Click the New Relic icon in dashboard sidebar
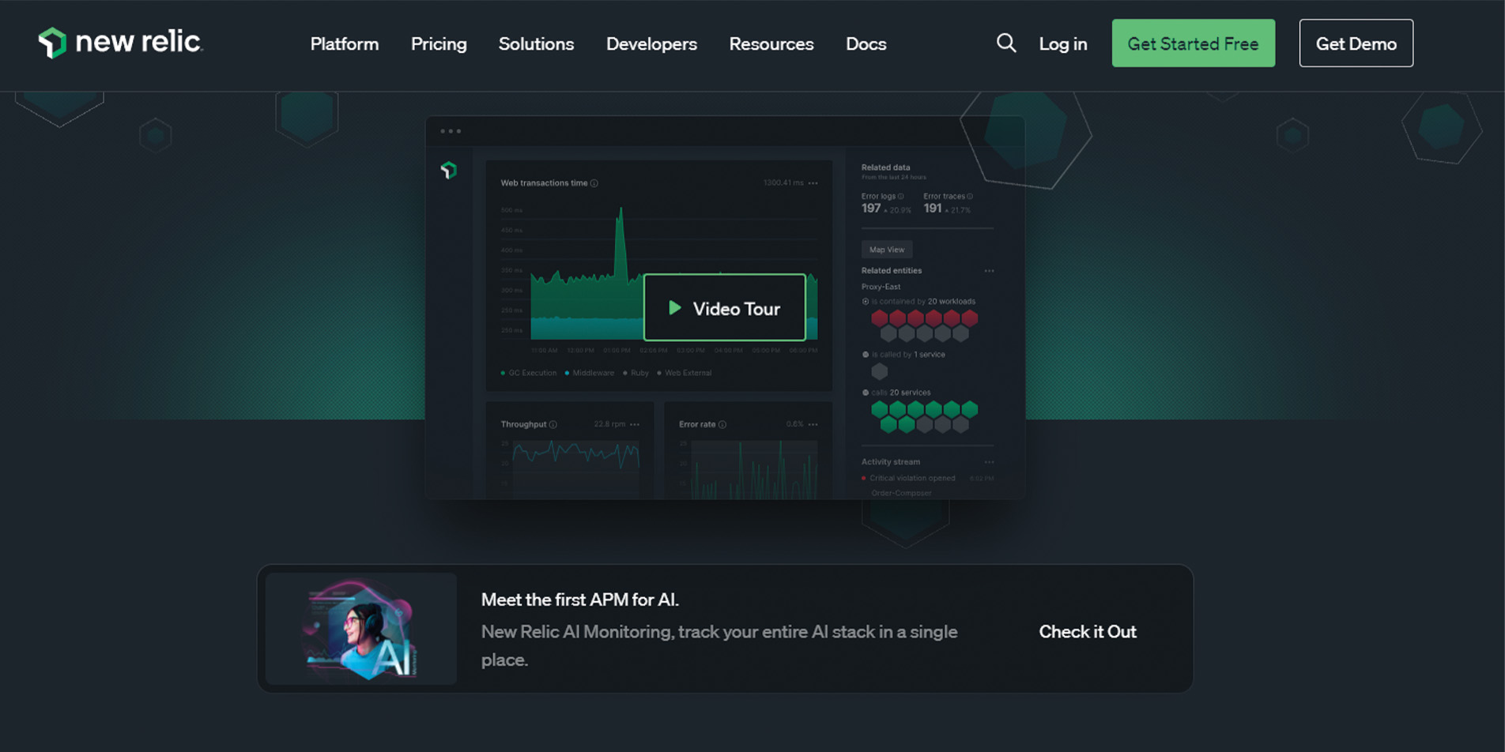This screenshot has height=752, width=1505. [449, 170]
